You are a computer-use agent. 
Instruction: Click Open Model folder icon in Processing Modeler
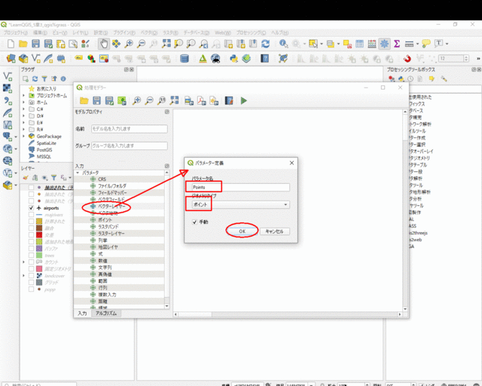point(84,100)
